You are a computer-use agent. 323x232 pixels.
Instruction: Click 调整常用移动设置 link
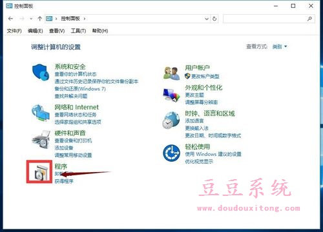pos(73,155)
